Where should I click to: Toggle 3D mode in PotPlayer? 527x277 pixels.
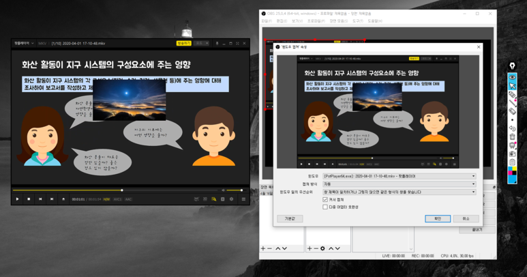click(x=205, y=199)
